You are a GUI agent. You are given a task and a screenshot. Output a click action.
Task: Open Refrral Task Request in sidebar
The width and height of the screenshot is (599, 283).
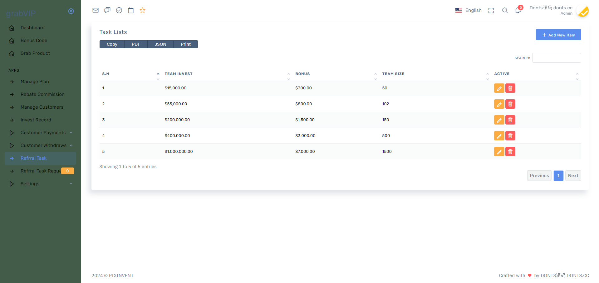coord(40,171)
